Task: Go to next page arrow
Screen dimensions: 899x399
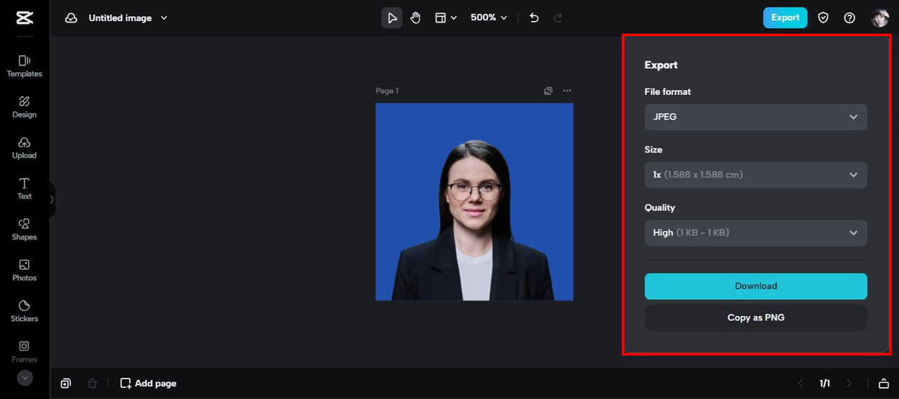Action: 849,384
